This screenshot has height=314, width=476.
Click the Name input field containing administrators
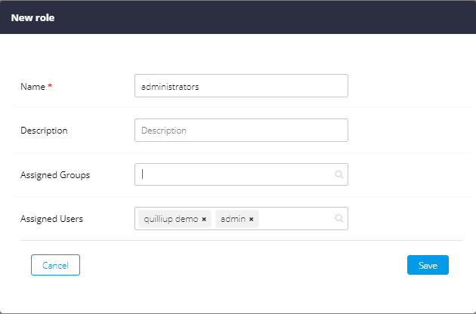click(x=241, y=86)
